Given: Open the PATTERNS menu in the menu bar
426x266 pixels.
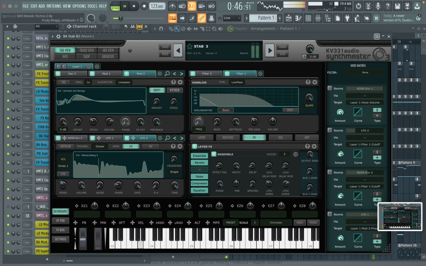Looking at the screenshot, I should (x=54, y=6).
